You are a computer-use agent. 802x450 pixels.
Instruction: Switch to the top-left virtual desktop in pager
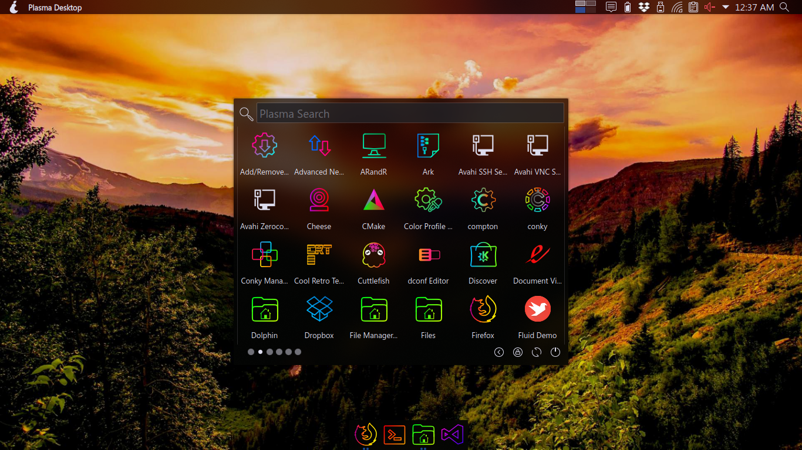[580, 4]
